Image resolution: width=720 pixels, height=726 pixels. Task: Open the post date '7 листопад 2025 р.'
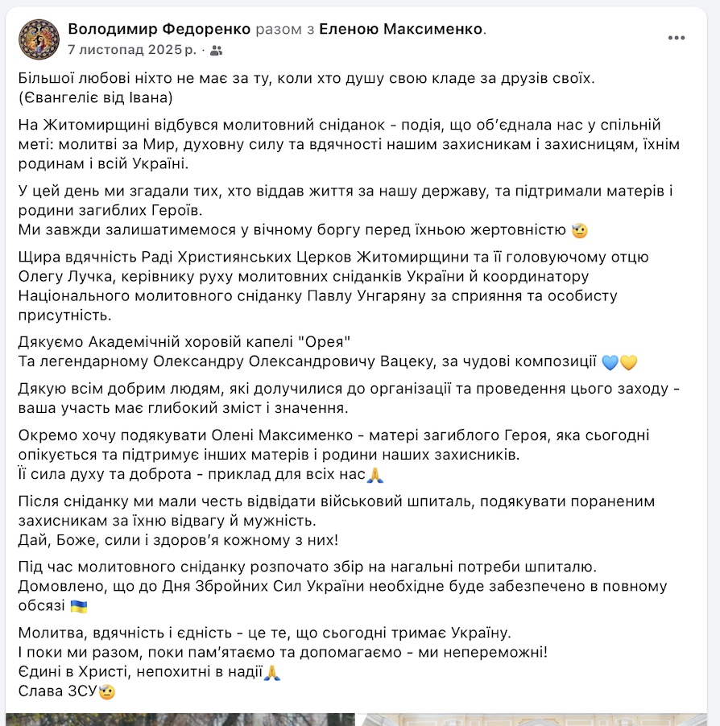tap(132, 50)
